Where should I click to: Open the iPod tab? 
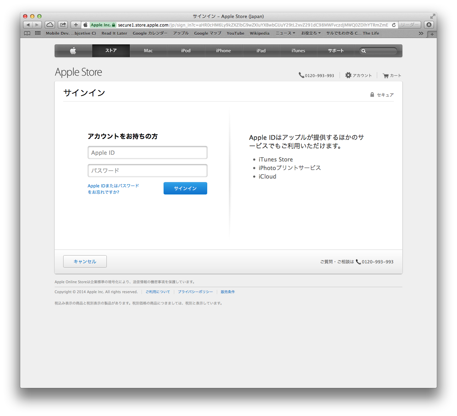click(x=186, y=51)
